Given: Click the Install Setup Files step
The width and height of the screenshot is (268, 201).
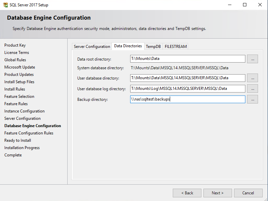Looking at the screenshot, I should 19,82.
